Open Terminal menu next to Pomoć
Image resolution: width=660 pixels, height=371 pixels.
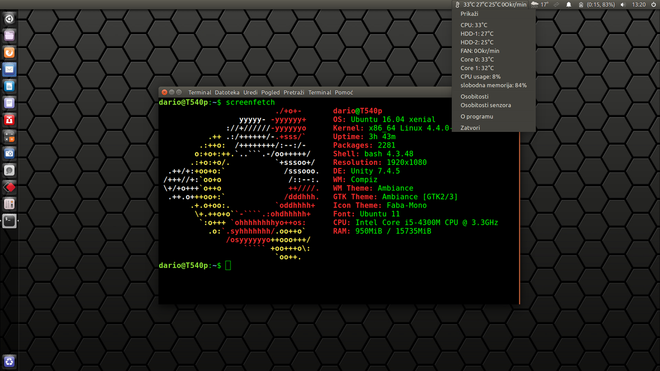click(x=320, y=92)
